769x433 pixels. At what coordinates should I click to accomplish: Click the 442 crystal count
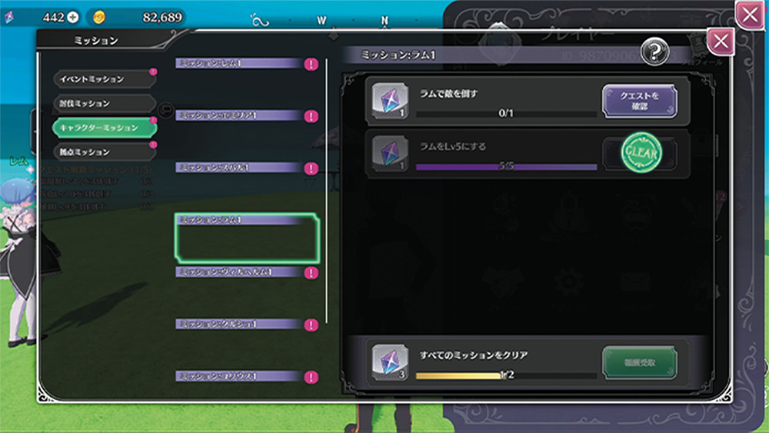[x=54, y=17]
